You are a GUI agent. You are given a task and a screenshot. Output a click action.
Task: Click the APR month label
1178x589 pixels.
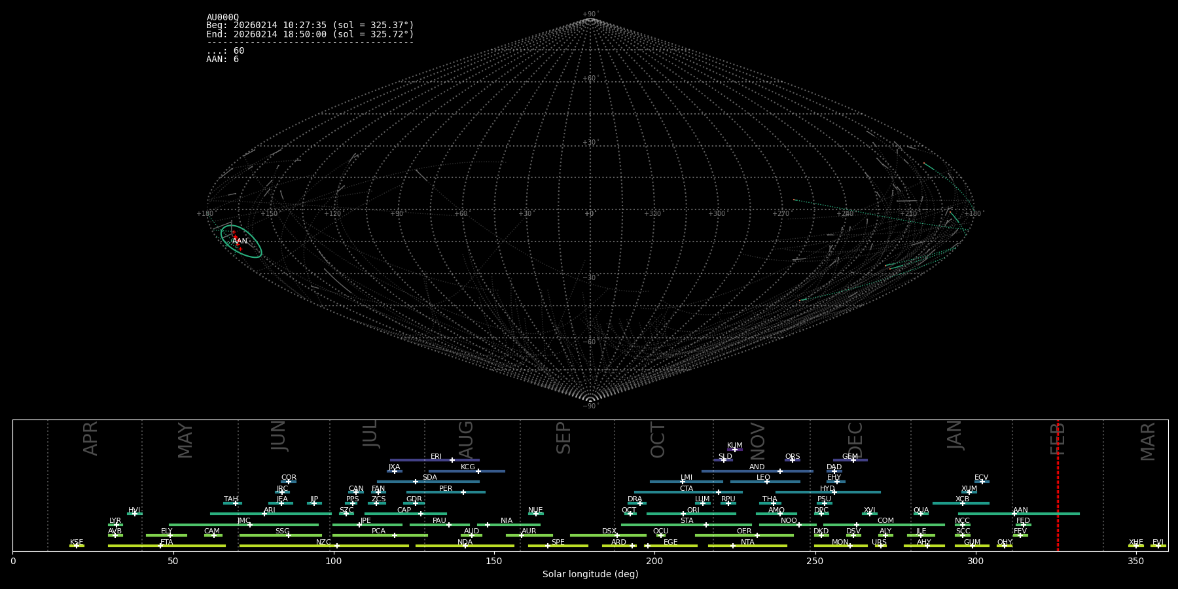point(90,438)
